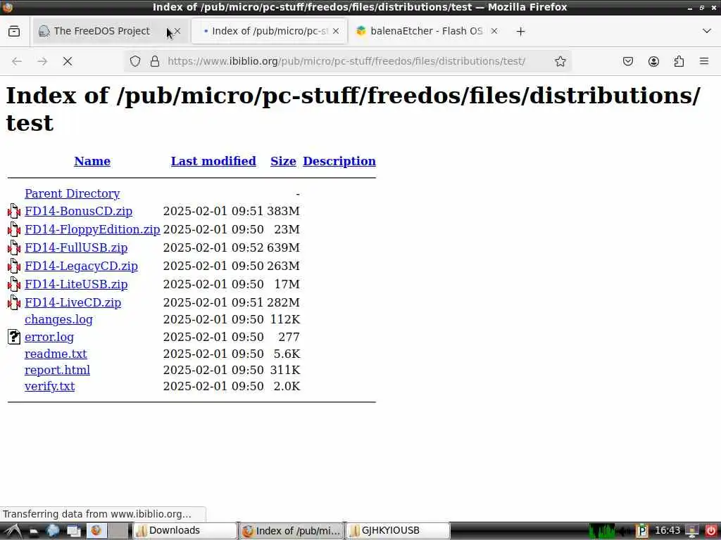Download FD14-LegacyCD.zip

pos(82,266)
